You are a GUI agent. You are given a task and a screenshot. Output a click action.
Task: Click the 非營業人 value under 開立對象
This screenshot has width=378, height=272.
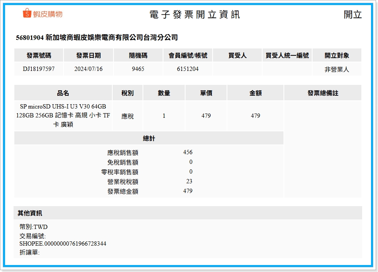337,70
